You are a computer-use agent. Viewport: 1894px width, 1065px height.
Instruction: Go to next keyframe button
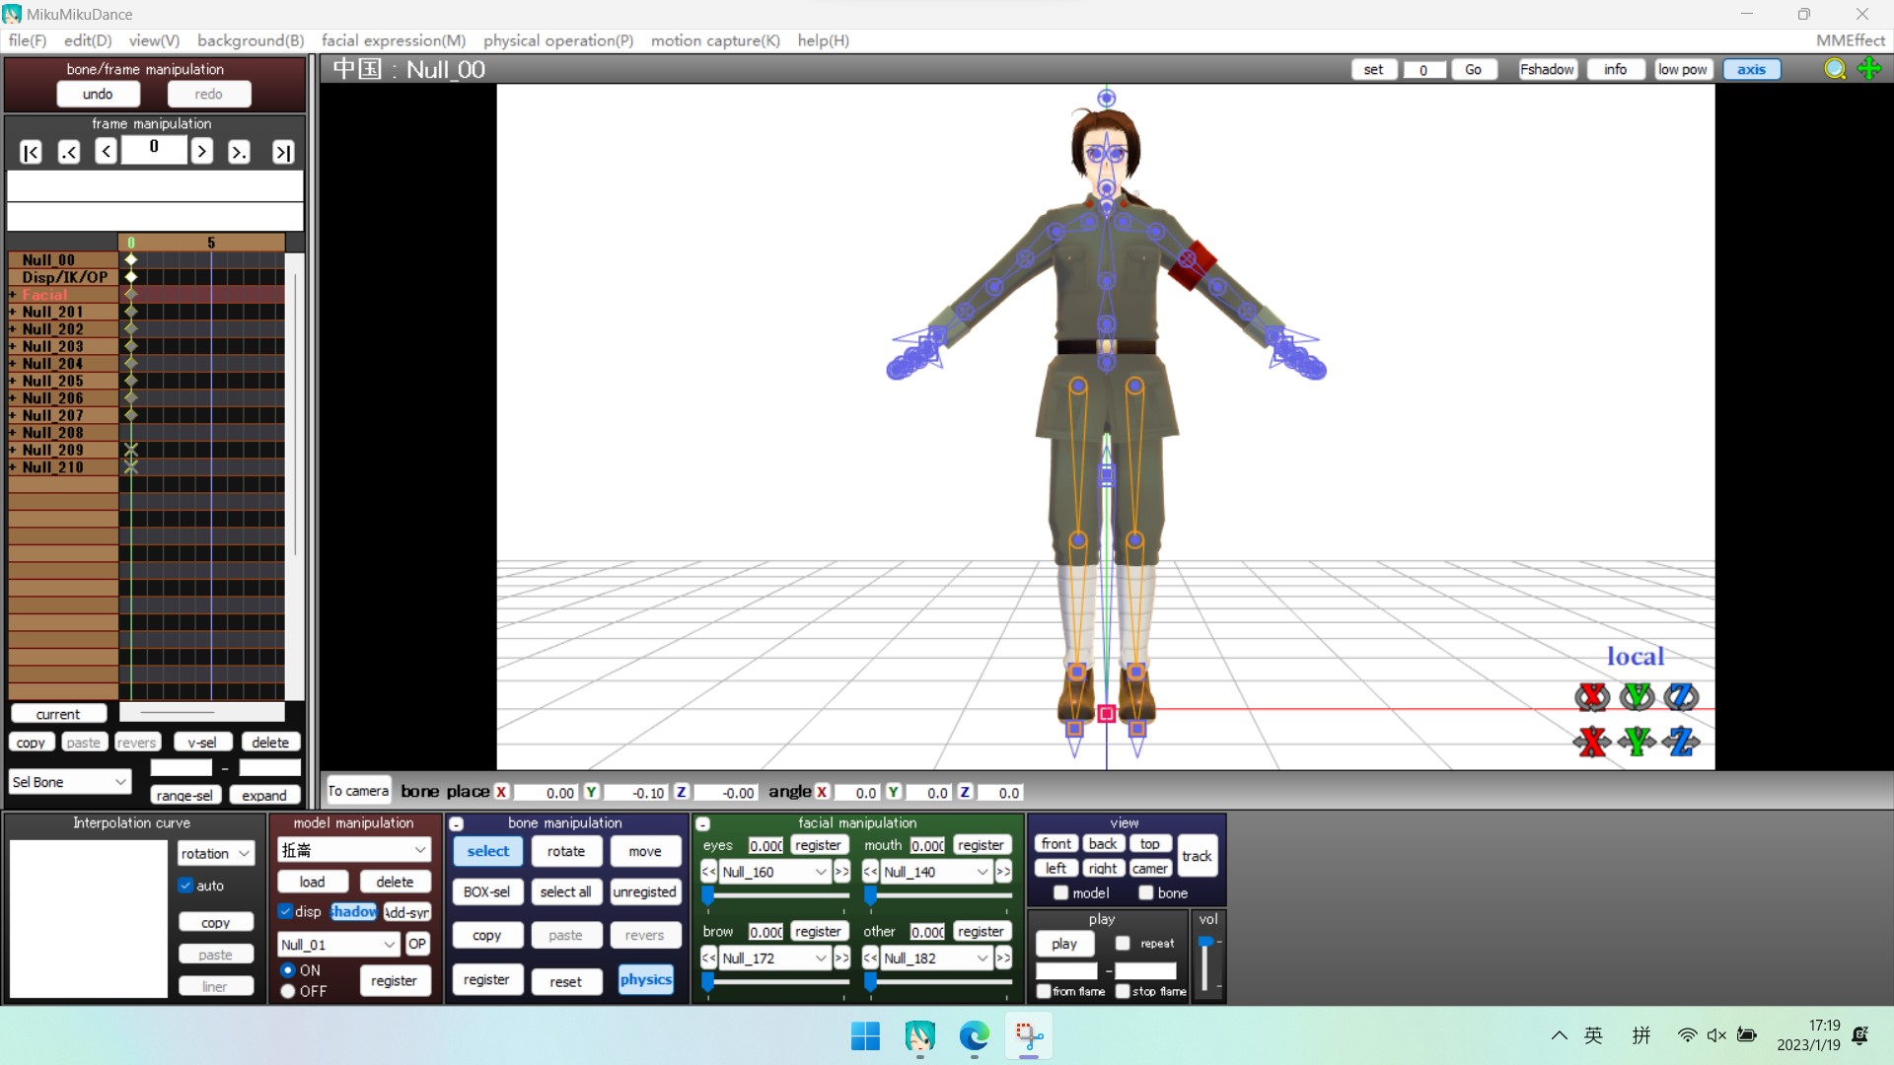239,152
